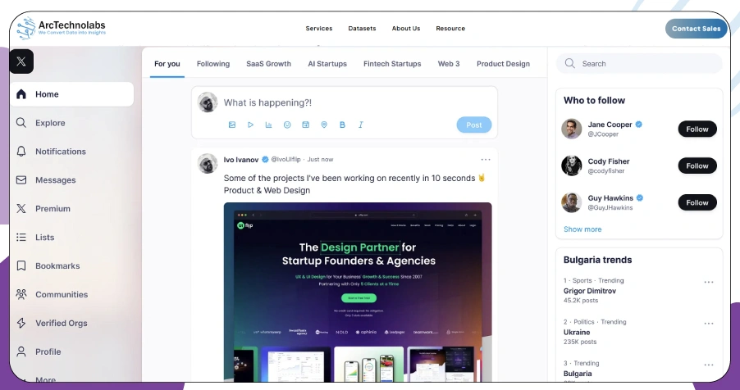Screen dimensions: 740x390
Task: Open Notifications bell in sidebar
Action: tap(21, 152)
